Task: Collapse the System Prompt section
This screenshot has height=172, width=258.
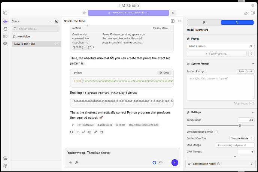Action: pyautogui.click(x=253, y=64)
